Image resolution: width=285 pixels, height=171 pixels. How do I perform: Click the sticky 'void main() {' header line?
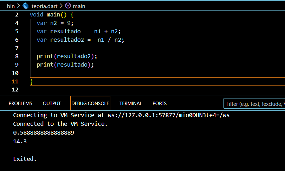51,15
